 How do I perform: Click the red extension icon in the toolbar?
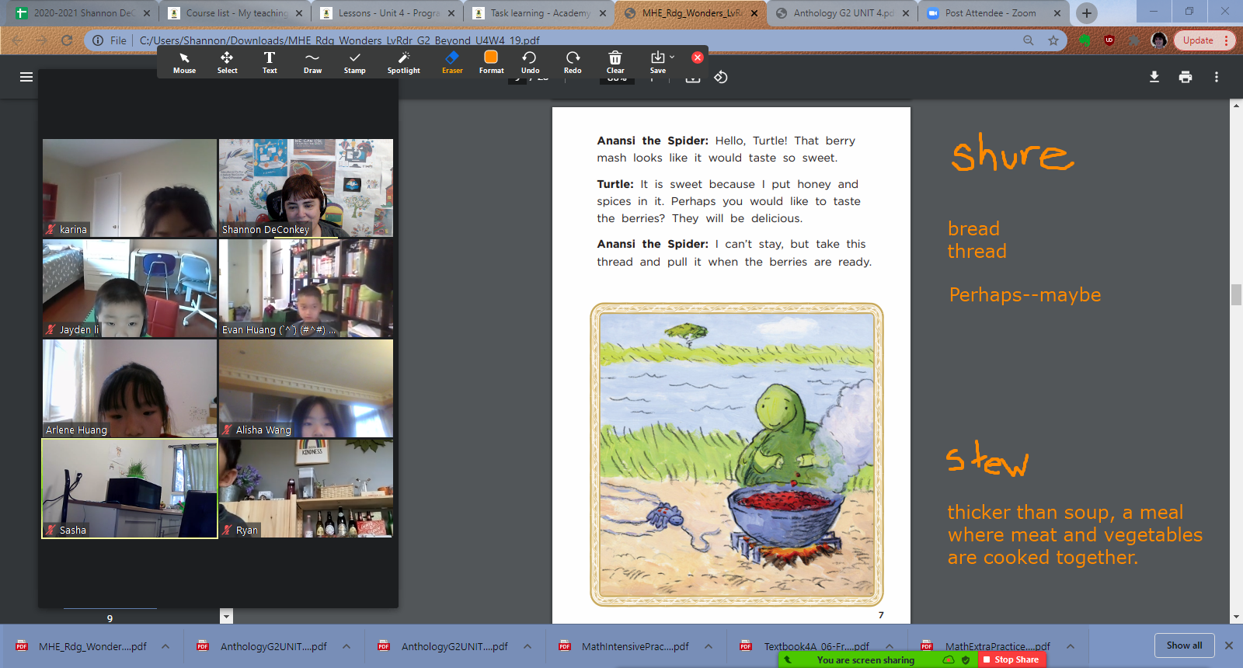point(1109,40)
